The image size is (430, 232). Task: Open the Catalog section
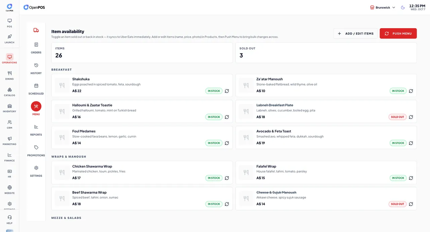[9, 92]
